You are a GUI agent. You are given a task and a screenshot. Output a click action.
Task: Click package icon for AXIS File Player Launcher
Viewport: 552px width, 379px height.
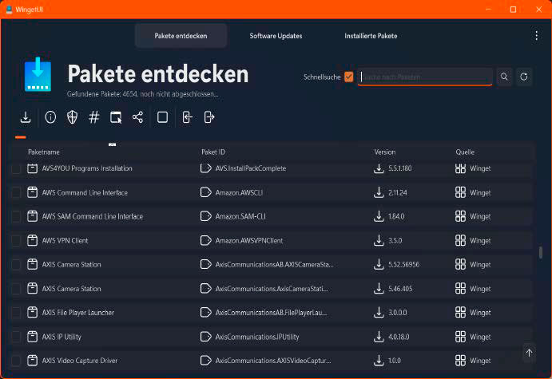pos(33,312)
